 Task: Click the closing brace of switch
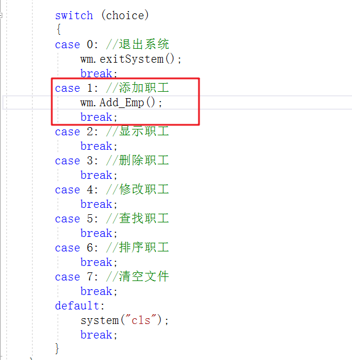tap(57, 348)
